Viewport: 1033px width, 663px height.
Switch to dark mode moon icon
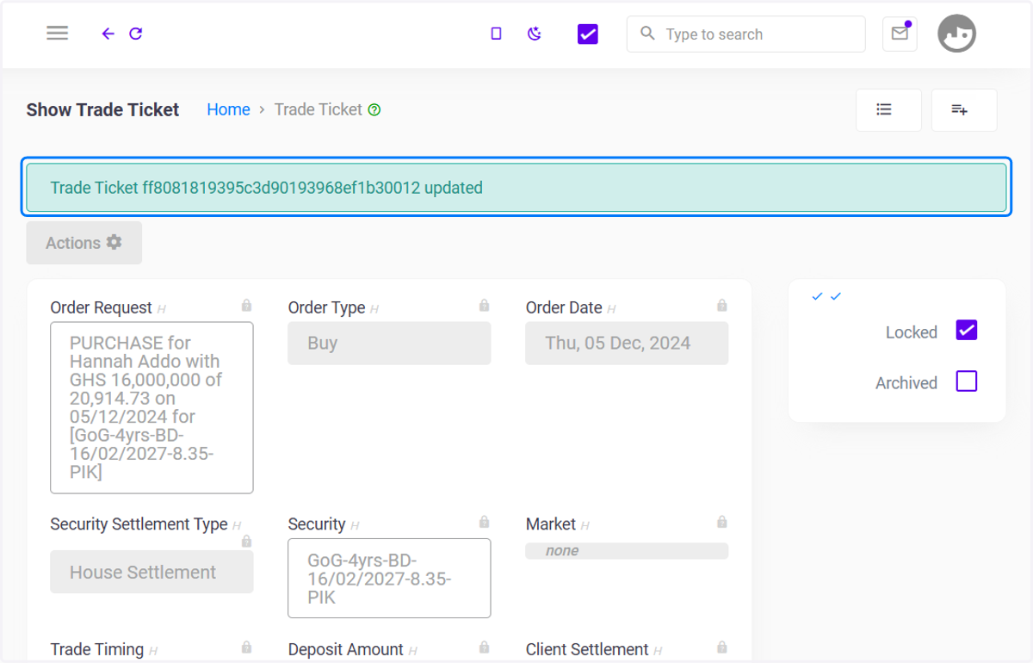(x=535, y=34)
